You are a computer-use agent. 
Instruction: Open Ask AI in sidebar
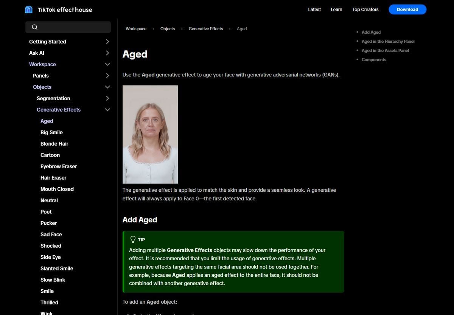click(x=37, y=53)
